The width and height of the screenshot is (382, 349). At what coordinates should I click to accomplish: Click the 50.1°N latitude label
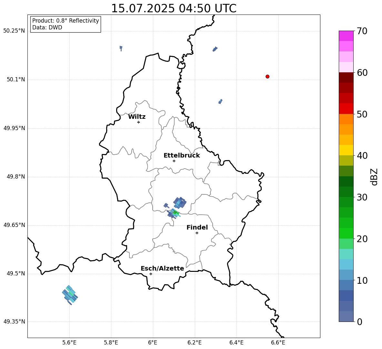tap(15, 80)
